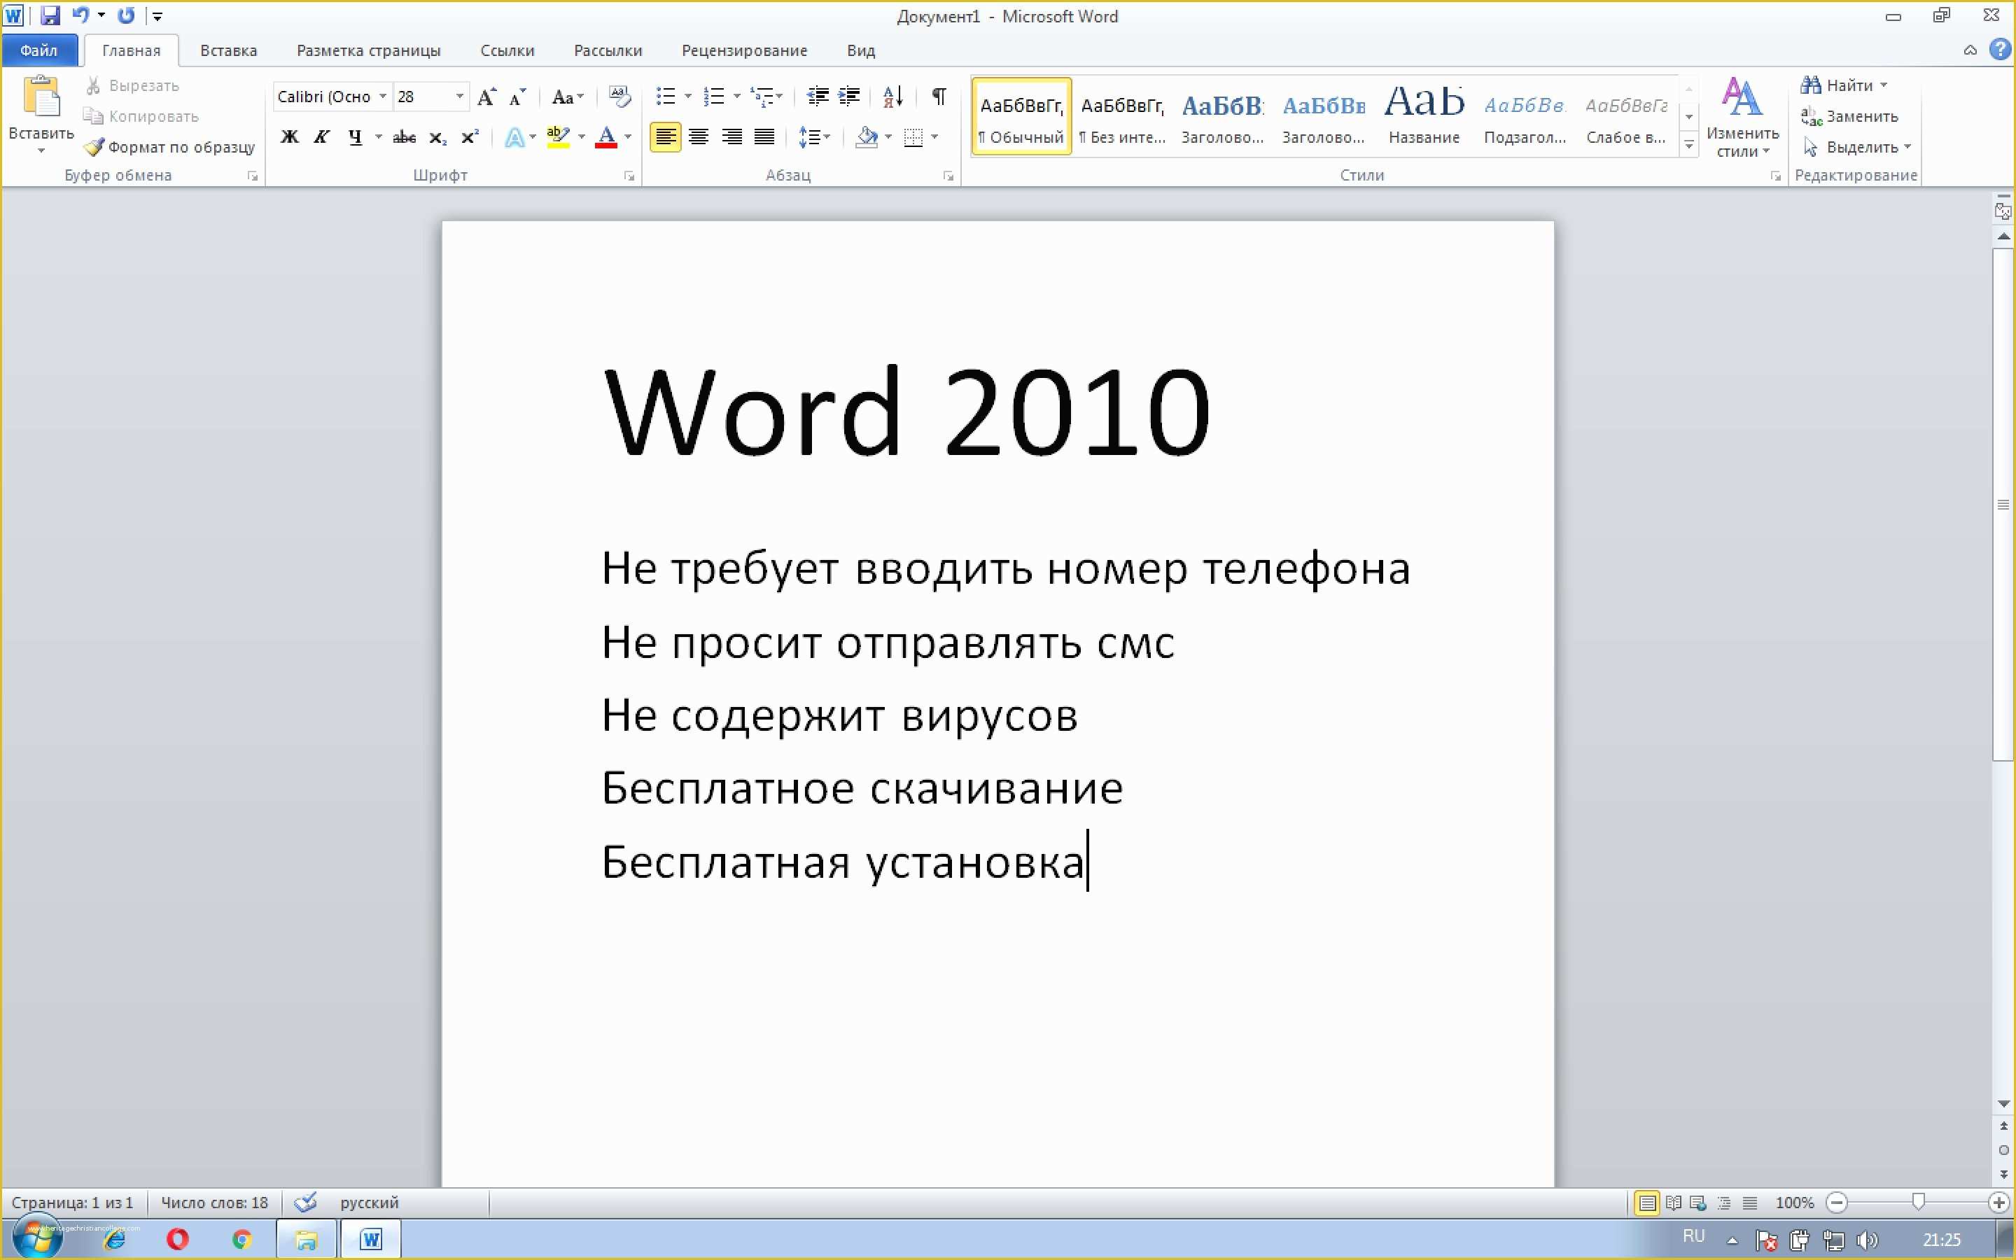Select Print Layout view in the status bar

click(x=1646, y=1203)
